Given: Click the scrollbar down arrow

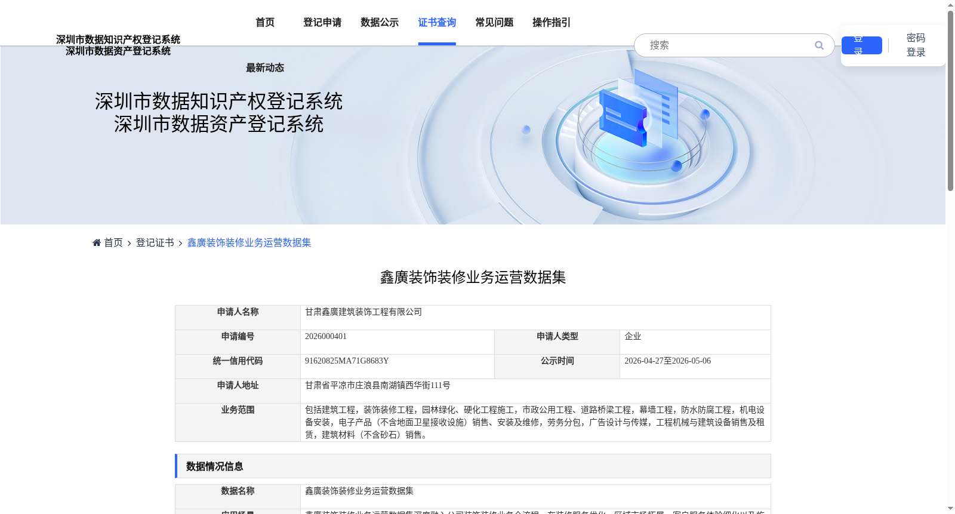Looking at the screenshot, I should pos(950,509).
